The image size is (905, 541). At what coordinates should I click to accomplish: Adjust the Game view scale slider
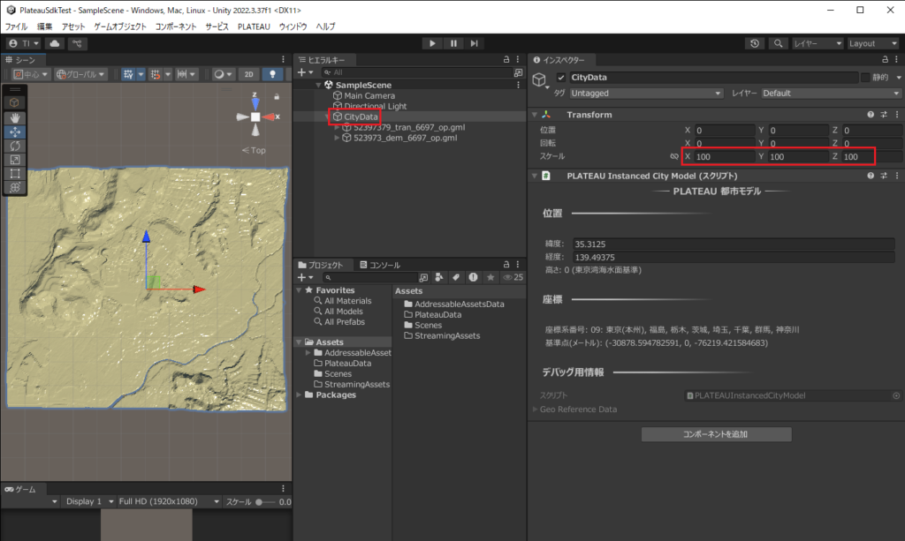(265, 502)
